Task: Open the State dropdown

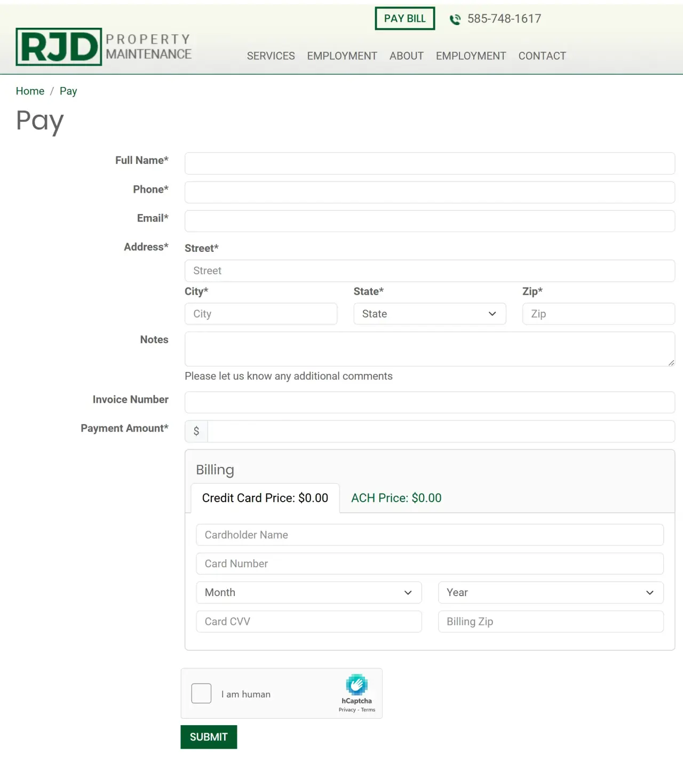Action: [x=430, y=314]
